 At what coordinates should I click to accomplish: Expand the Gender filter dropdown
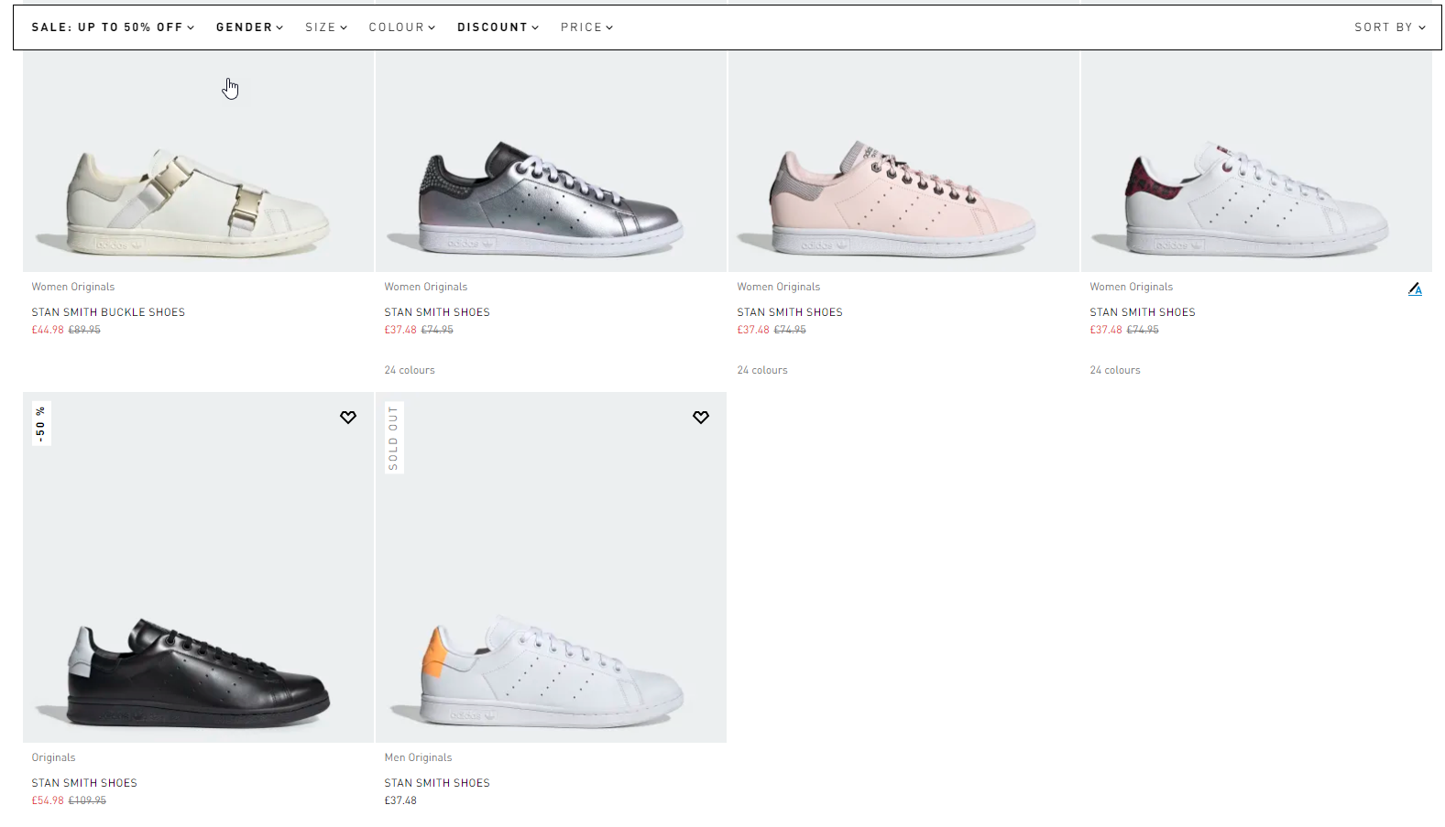(250, 27)
